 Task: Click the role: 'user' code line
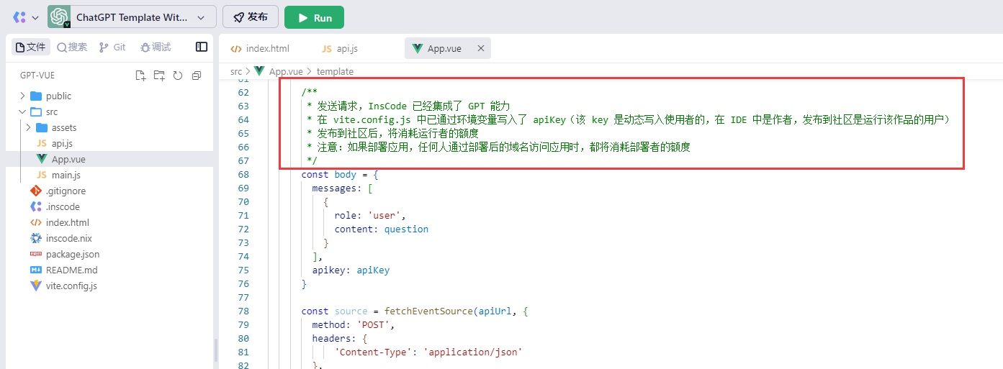(370, 216)
